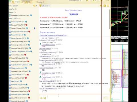137x102 pixels.
Task: Open the Ведение дневников link
Action: [x=47, y=32]
